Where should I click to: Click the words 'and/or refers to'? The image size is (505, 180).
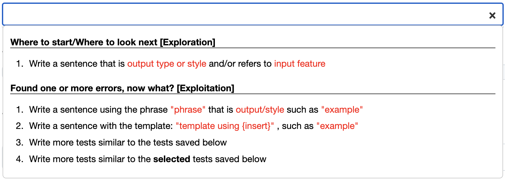(x=240, y=64)
